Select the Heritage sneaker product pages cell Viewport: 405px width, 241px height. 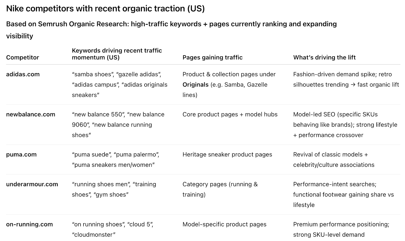(x=227, y=154)
